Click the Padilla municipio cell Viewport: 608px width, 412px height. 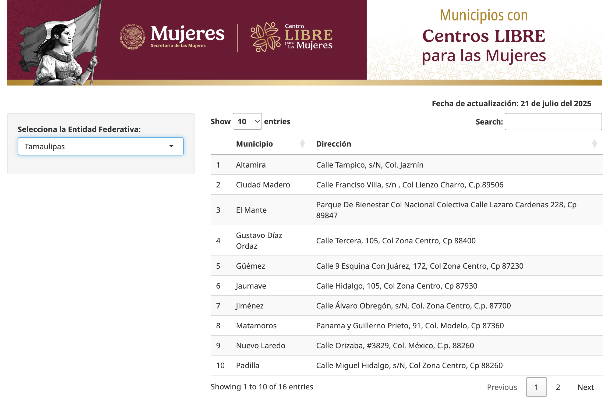(248, 365)
